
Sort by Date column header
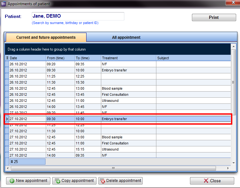[x=28, y=58]
